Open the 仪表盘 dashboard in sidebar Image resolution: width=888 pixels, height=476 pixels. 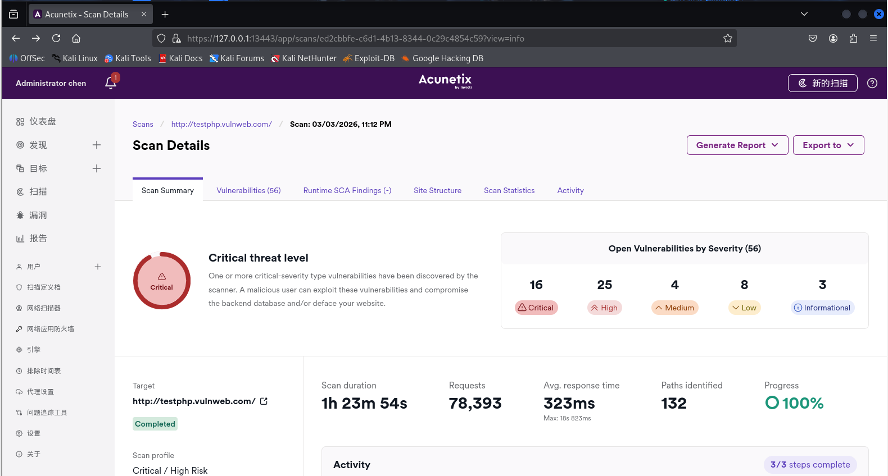click(x=37, y=122)
